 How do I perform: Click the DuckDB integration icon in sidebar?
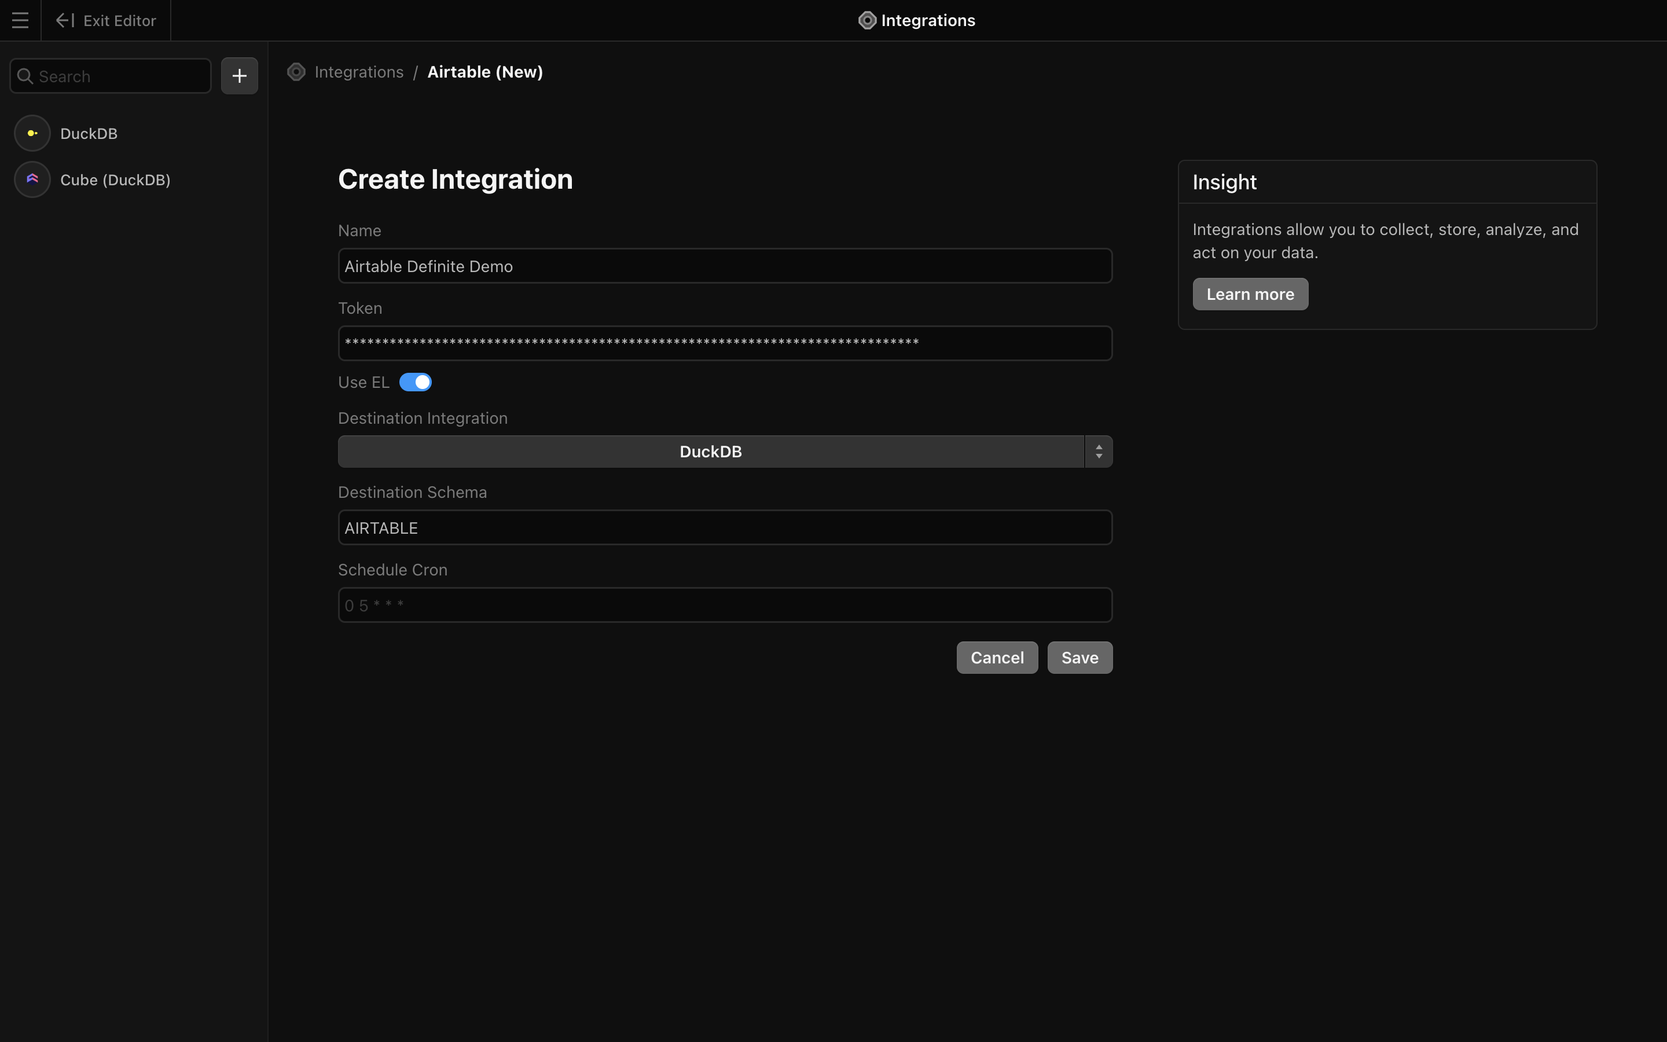click(32, 134)
